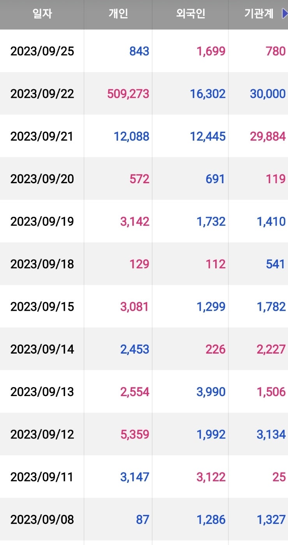This screenshot has height=545, width=288.
Task: Select the 2023/09/08 date row
Action: coord(42,519)
